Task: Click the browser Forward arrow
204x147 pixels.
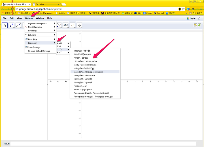Action: 8,9
